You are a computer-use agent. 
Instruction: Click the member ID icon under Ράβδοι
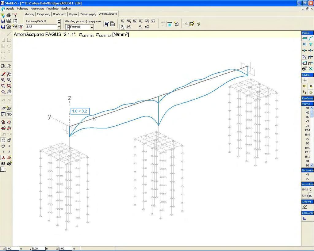[304, 44]
